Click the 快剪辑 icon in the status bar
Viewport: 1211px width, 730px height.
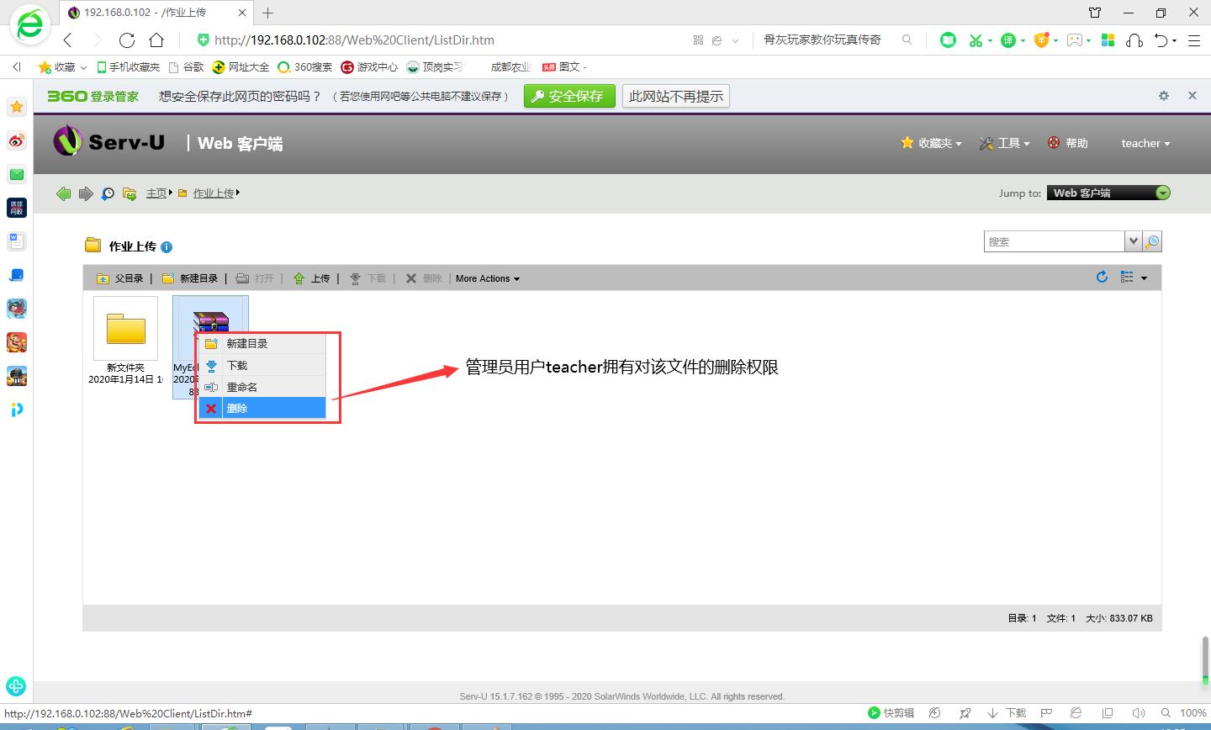click(x=891, y=713)
